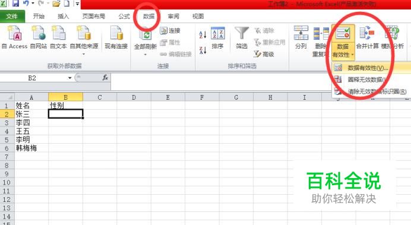The width and height of the screenshot is (411, 225).
Task: Click the 编辑链接 edit links button
Action: [x=176, y=54]
